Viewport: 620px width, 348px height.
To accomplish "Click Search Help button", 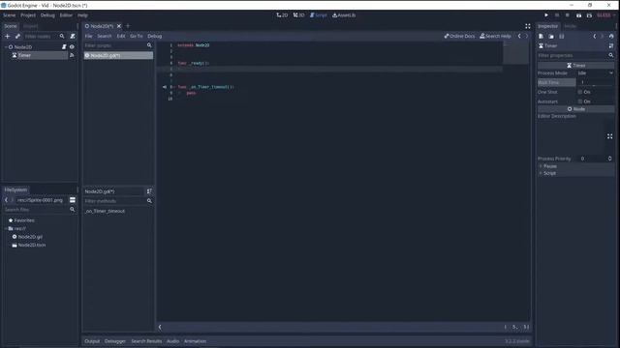I will pos(495,36).
